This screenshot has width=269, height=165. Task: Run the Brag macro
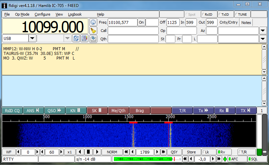pyautogui.click(x=139, y=111)
